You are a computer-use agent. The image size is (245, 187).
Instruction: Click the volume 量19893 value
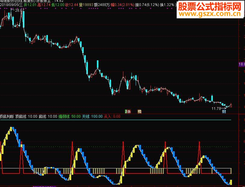86,5
